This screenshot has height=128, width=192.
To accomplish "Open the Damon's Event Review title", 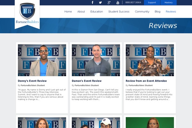I will click(87, 81).
